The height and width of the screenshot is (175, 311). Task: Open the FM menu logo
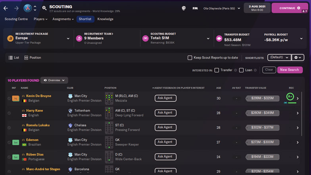pos(195,8)
